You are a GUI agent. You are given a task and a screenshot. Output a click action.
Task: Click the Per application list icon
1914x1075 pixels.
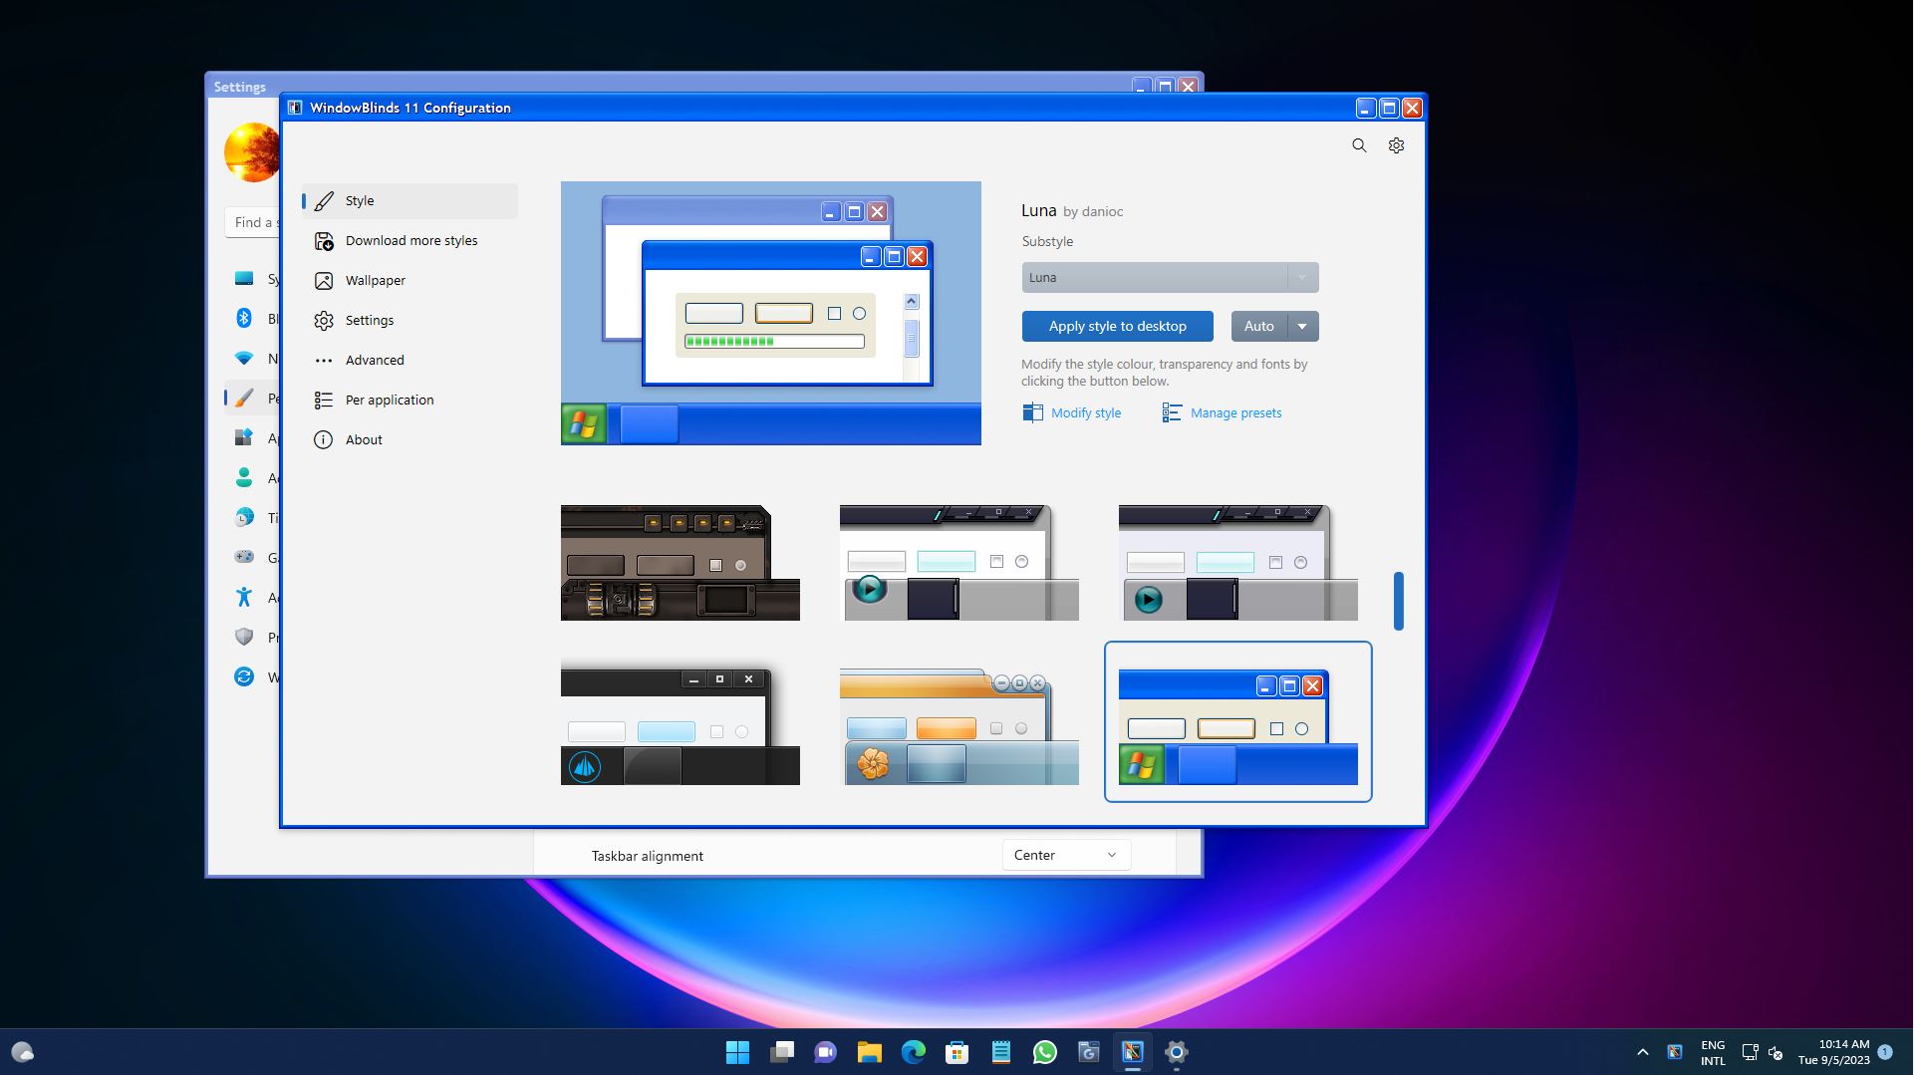[324, 401]
